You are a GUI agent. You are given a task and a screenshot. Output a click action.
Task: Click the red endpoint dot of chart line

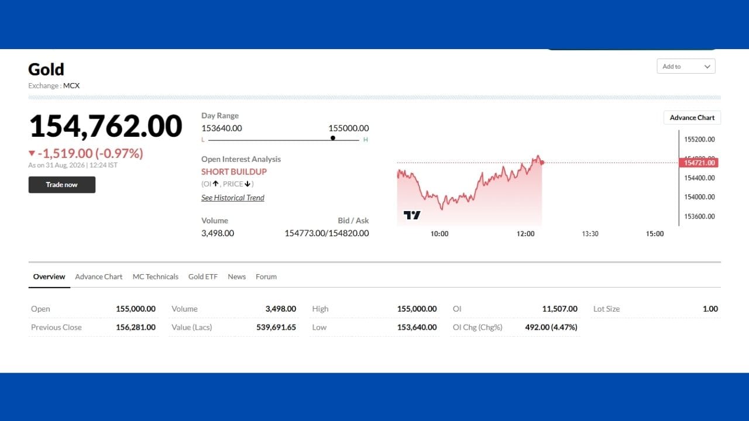(542, 162)
